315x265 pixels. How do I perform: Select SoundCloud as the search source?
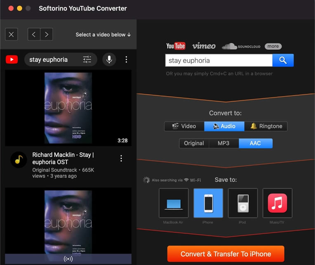[241, 46]
